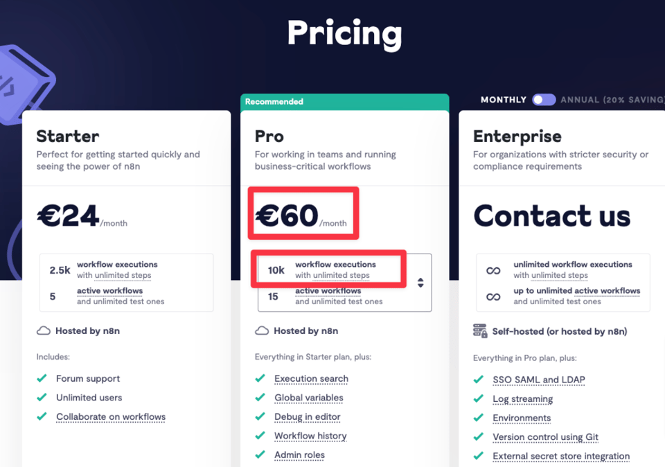
Task: Click the cloud icon in the Pro plan card
Action: (262, 331)
